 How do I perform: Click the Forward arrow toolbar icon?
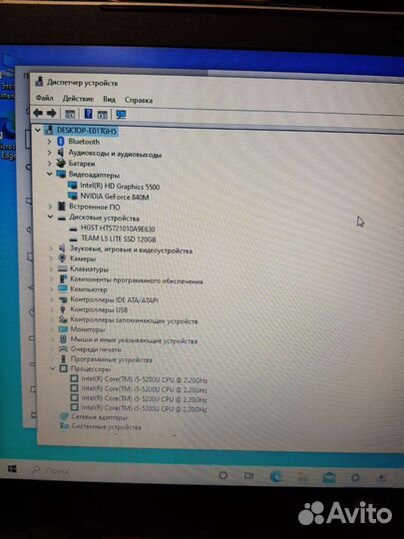click(51, 113)
